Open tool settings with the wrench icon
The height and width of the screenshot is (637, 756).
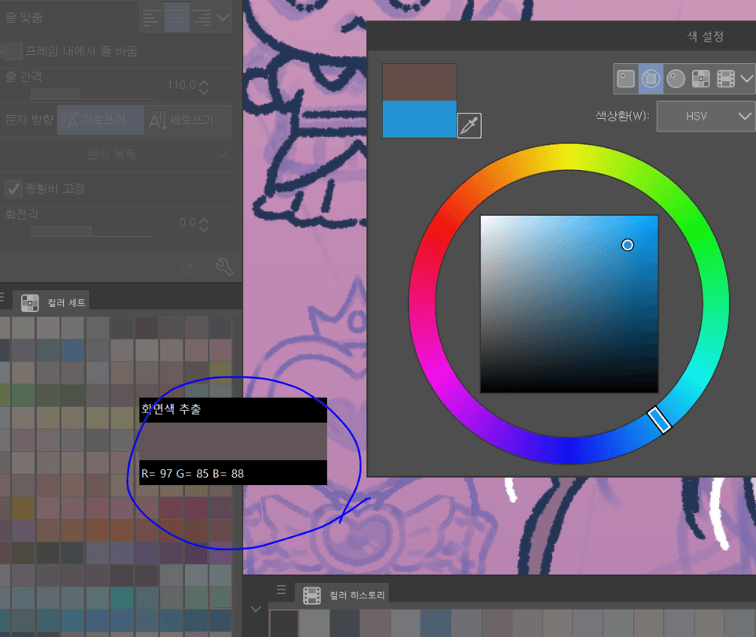(224, 266)
